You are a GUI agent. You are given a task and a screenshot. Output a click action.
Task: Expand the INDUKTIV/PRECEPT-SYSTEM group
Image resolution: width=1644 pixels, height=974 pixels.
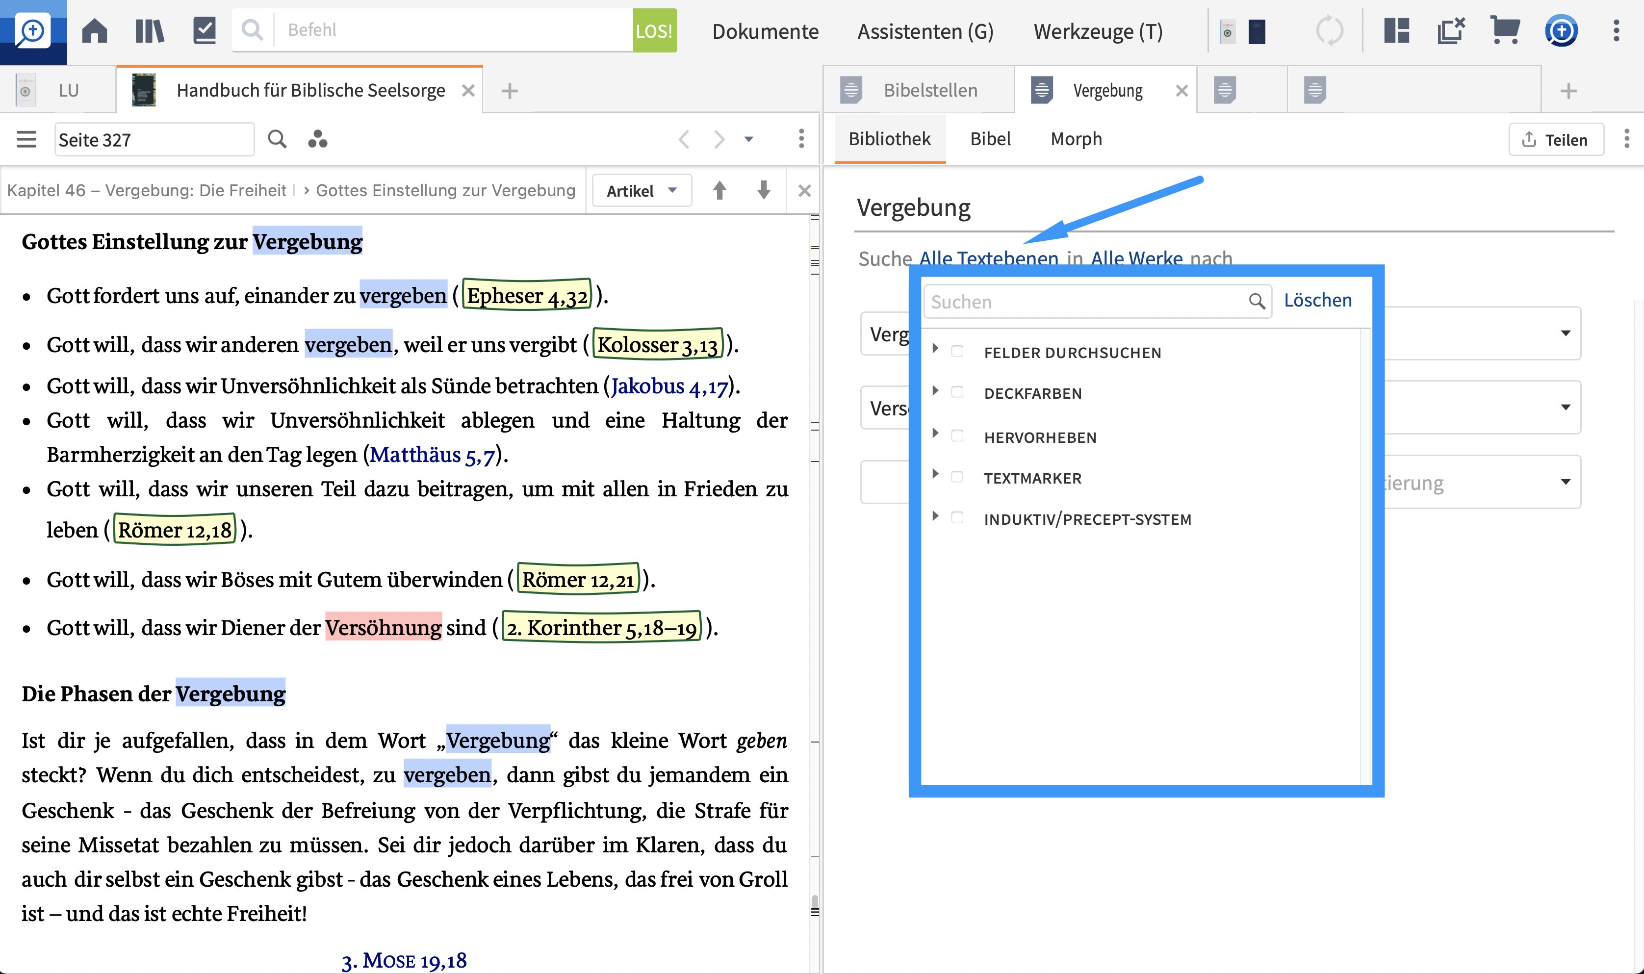(935, 516)
